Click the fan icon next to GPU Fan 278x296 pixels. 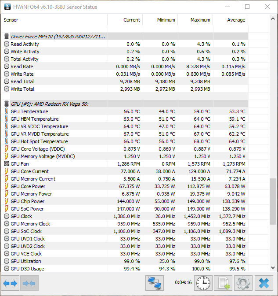[7, 164]
